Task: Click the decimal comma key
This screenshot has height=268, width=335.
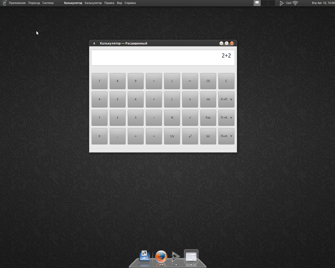Action: pos(118,136)
